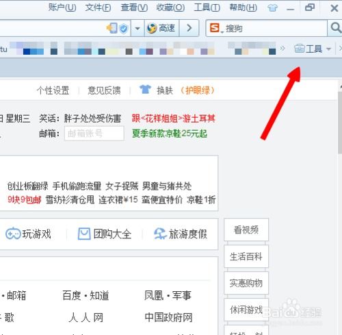Open the 收藏(O) menu
The height and width of the screenshot is (335, 342).
170,8
